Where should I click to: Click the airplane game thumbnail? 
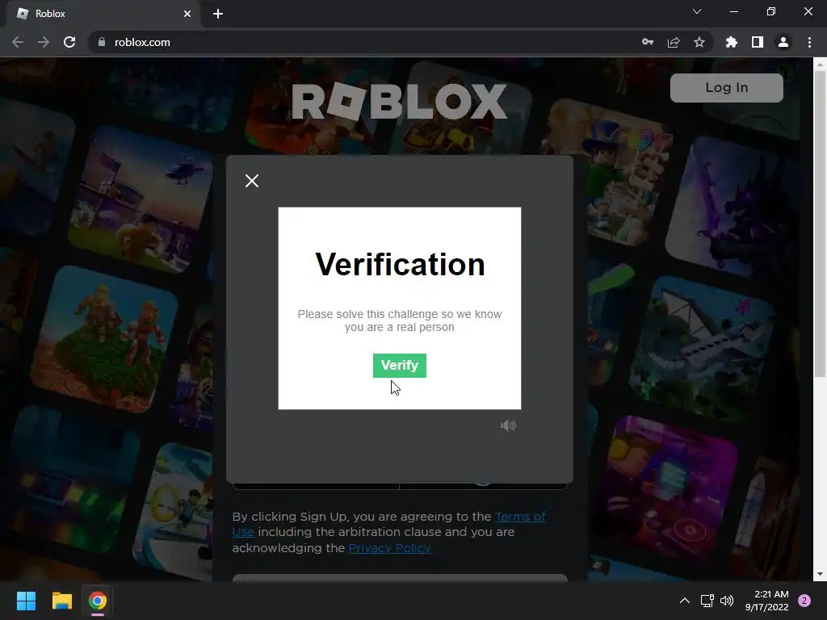701,348
